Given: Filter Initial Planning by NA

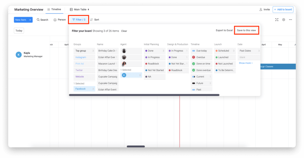Looking at the screenshot, I should point(154,77).
